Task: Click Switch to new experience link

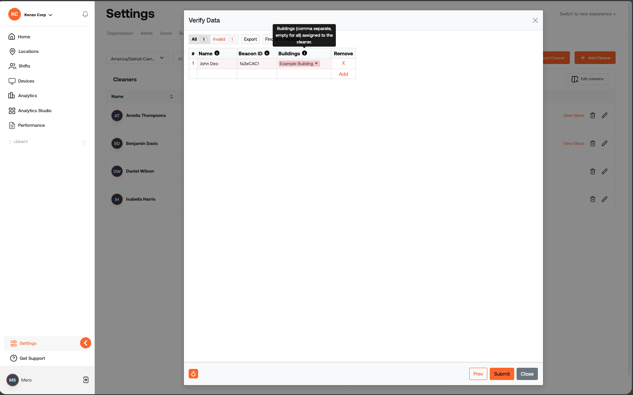Action: (587, 14)
